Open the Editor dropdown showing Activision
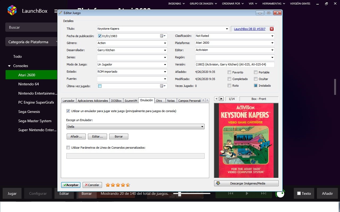This screenshot has height=212, width=340. pos(272,50)
